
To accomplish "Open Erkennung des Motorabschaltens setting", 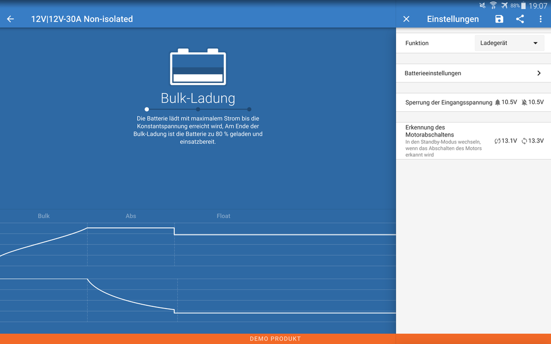I will tap(474, 141).
